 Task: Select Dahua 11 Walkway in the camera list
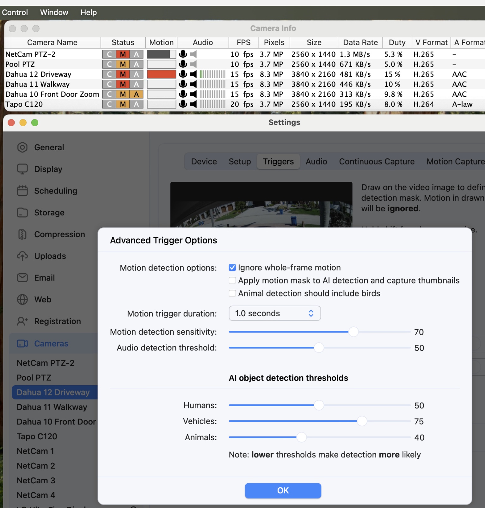pos(52,407)
